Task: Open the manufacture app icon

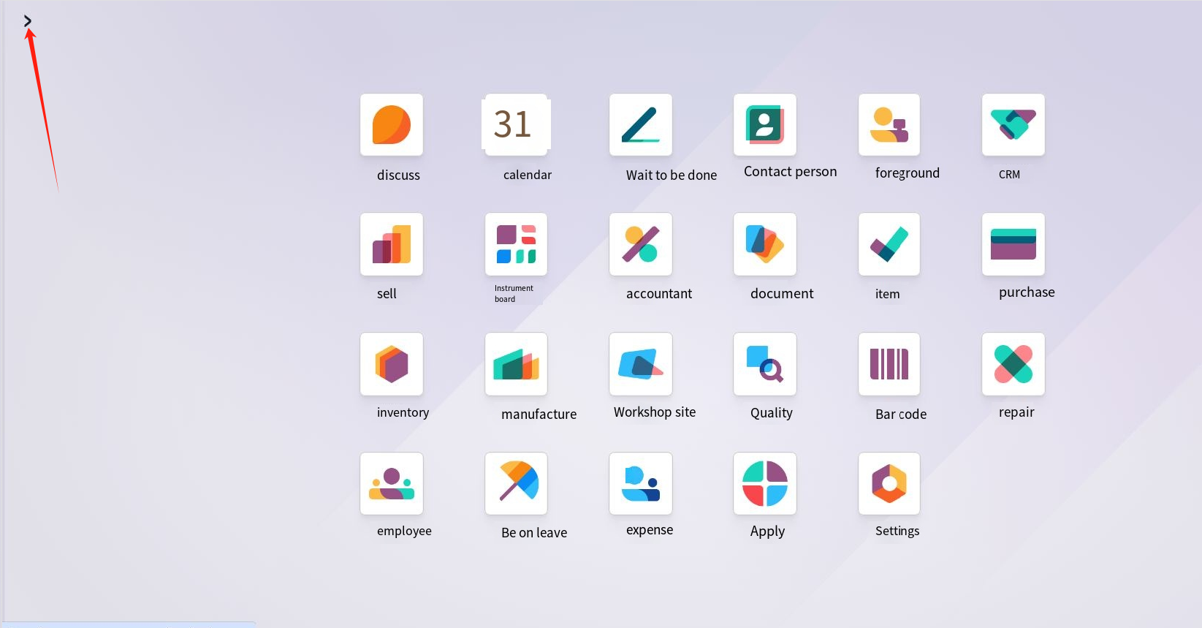Action: pos(516,364)
